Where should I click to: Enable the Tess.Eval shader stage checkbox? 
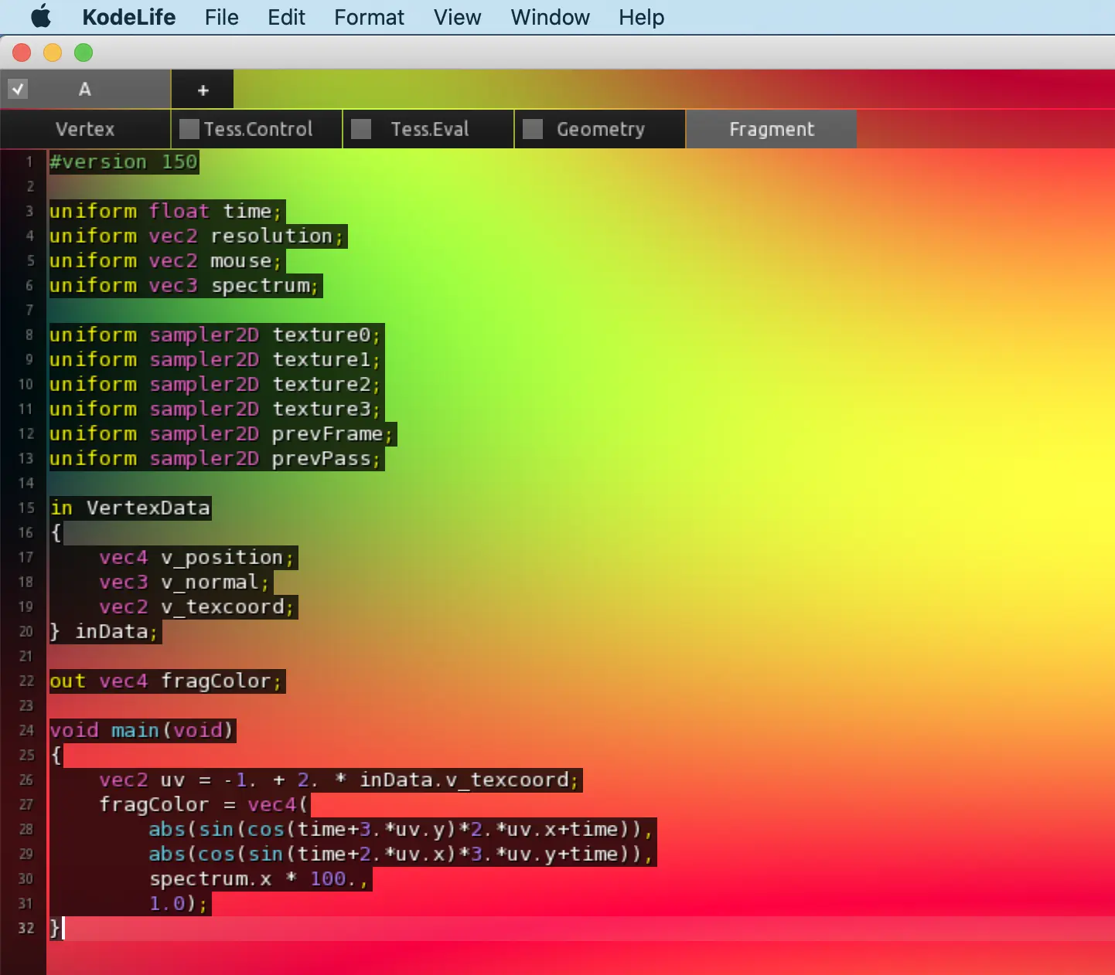tap(361, 129)
